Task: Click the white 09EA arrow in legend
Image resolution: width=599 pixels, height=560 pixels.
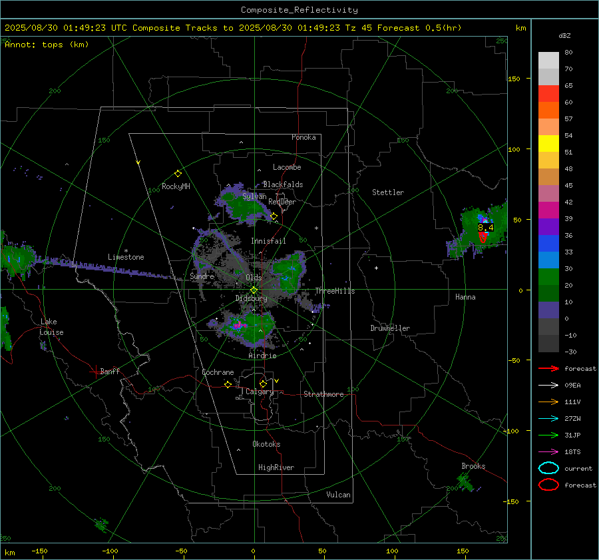Action: point(548,386)
